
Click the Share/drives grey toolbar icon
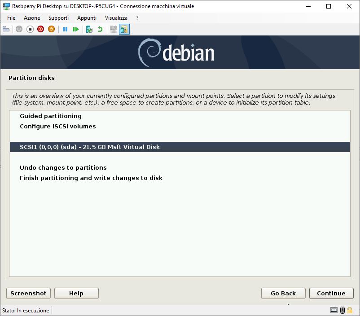click(x=114, y=29)
